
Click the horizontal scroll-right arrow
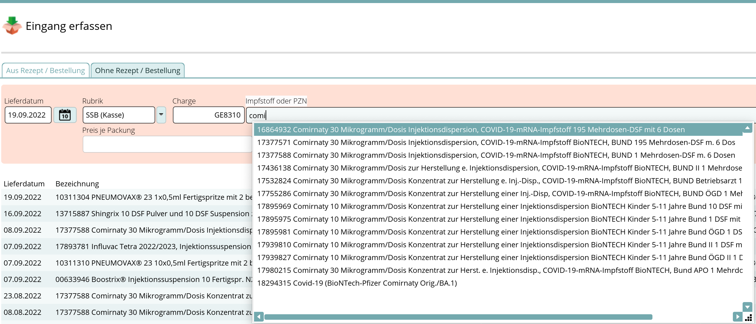(x=737, y=317)
